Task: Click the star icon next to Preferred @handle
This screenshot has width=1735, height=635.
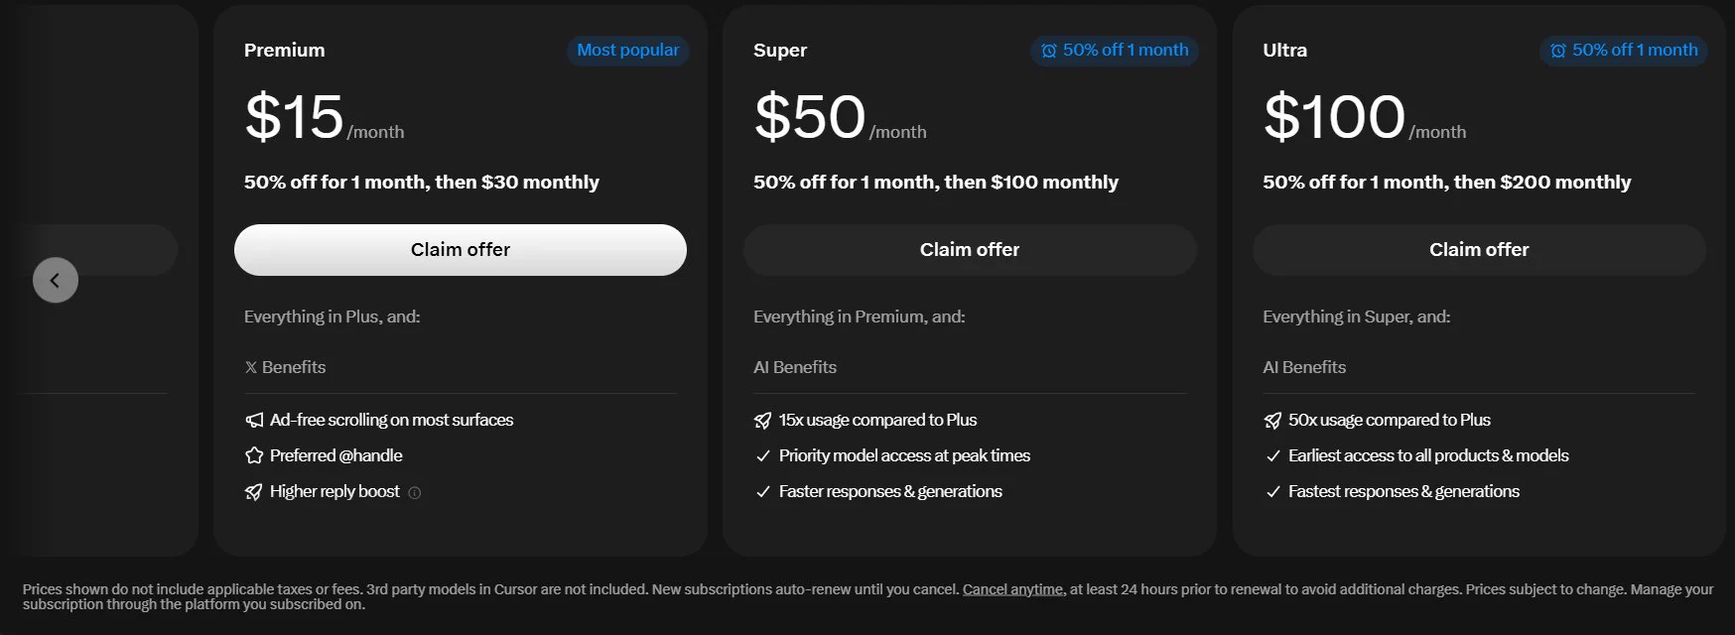Action: click(254, 455)
